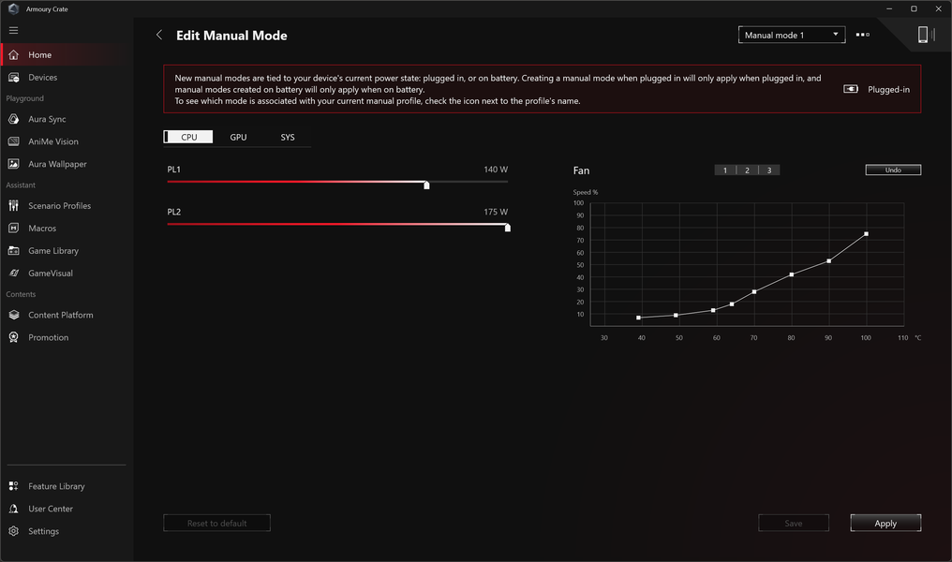Click the Apply button

pyautogui.click(x=885, y=524)
